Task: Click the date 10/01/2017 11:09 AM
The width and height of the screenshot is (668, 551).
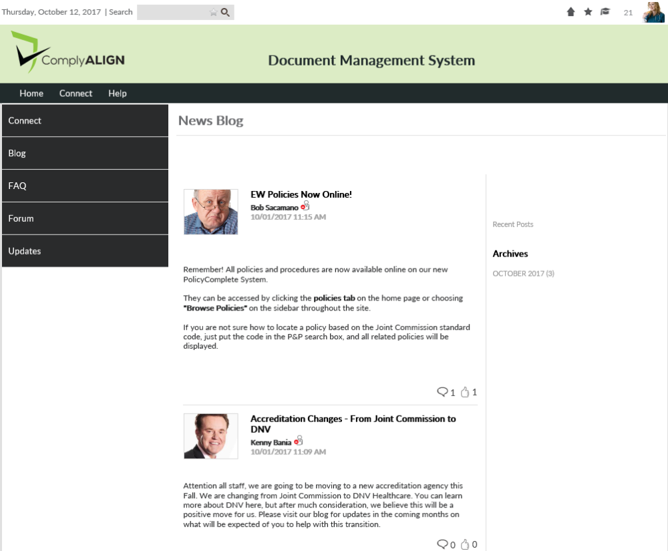Action: [x=289, y=452]
